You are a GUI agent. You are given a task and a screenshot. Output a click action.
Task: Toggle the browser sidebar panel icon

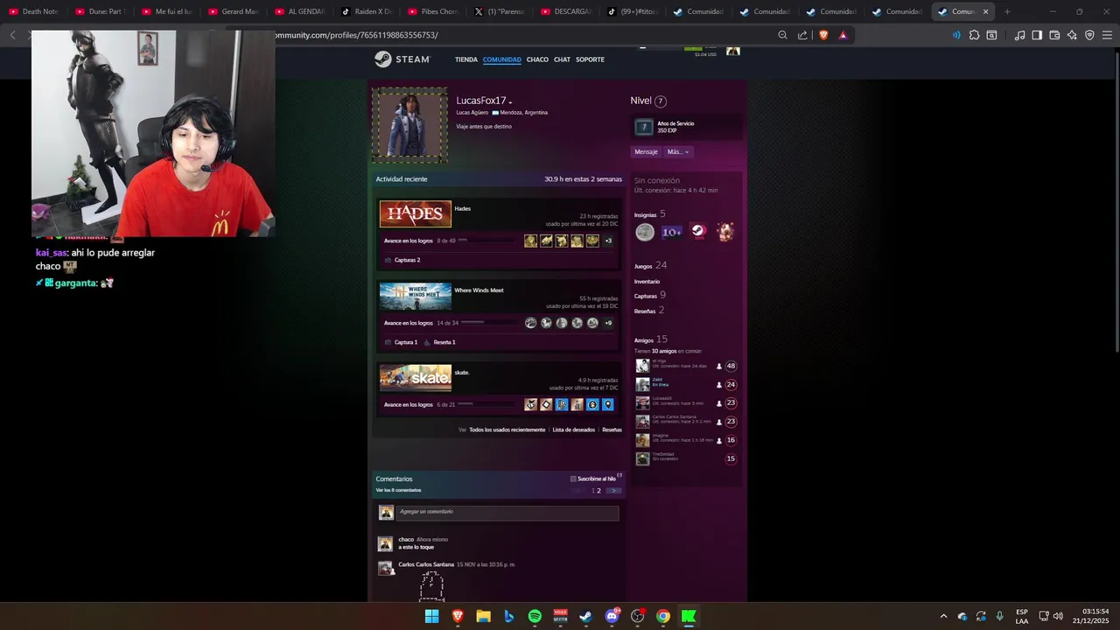coord(1037,35)
